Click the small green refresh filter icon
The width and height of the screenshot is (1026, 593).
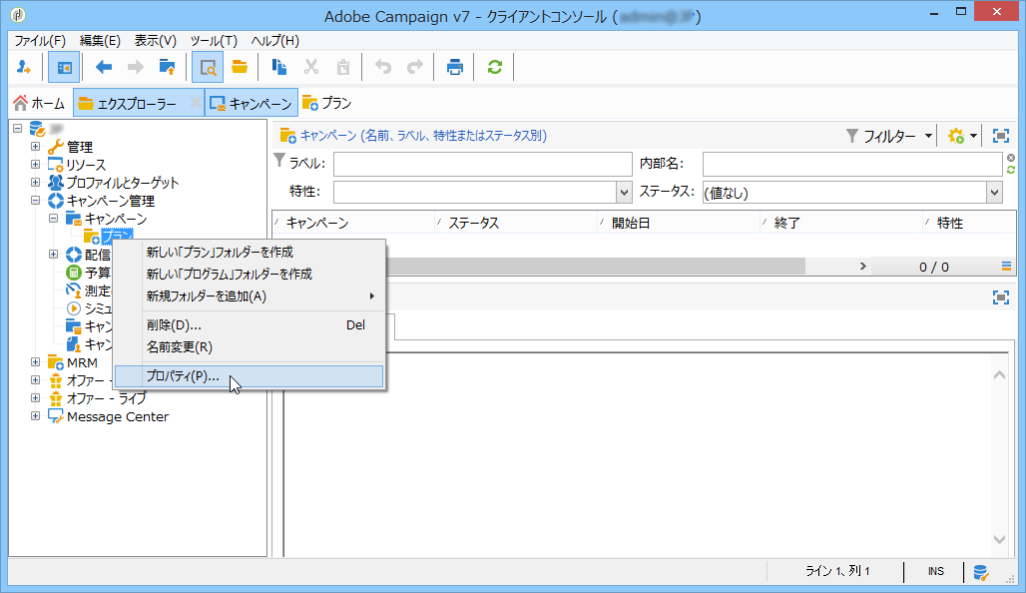pyautogui.click(x=1011, y=170)
